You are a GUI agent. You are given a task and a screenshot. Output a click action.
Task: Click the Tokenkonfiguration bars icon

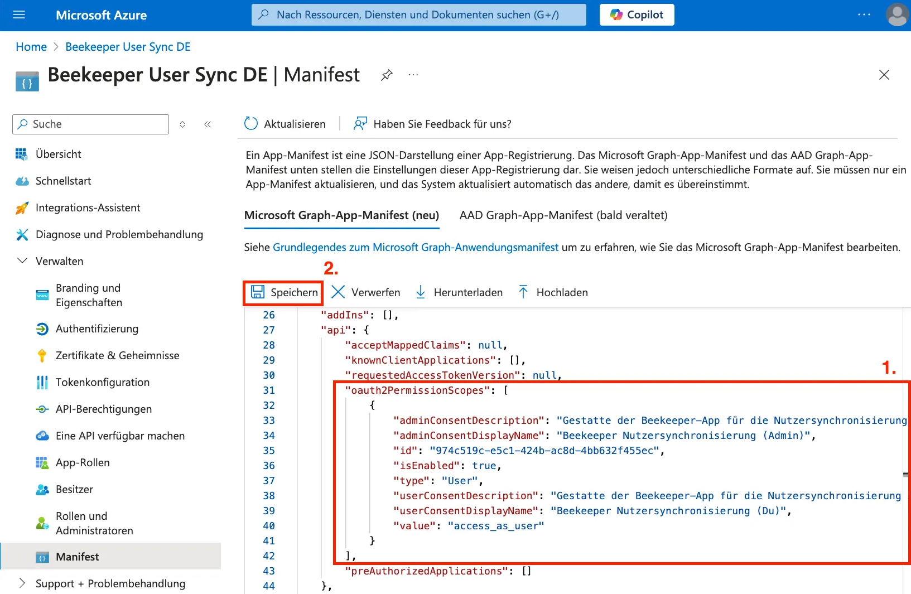pyautogui.click(x=42, y=383)
